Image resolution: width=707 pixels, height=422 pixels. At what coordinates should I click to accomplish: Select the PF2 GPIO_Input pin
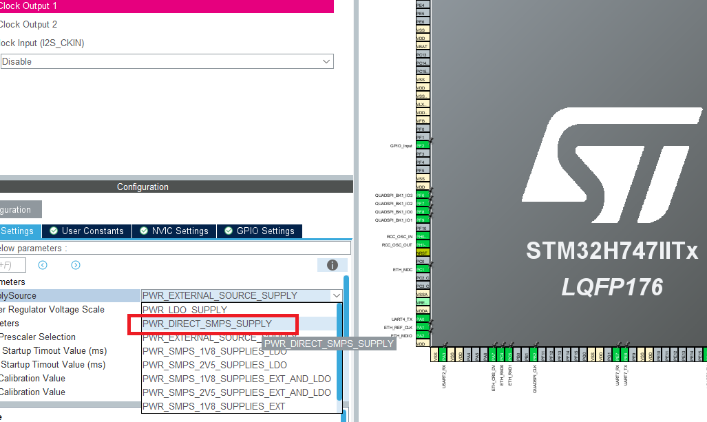click(x=423, y=145)
